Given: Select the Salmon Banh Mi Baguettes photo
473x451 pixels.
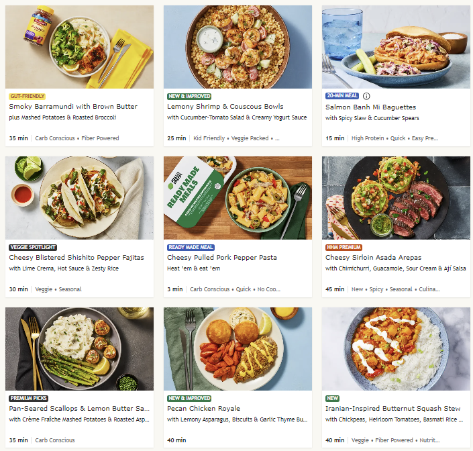Looking at the screenshot, I should pyautogui.click(x=396, y=47).
